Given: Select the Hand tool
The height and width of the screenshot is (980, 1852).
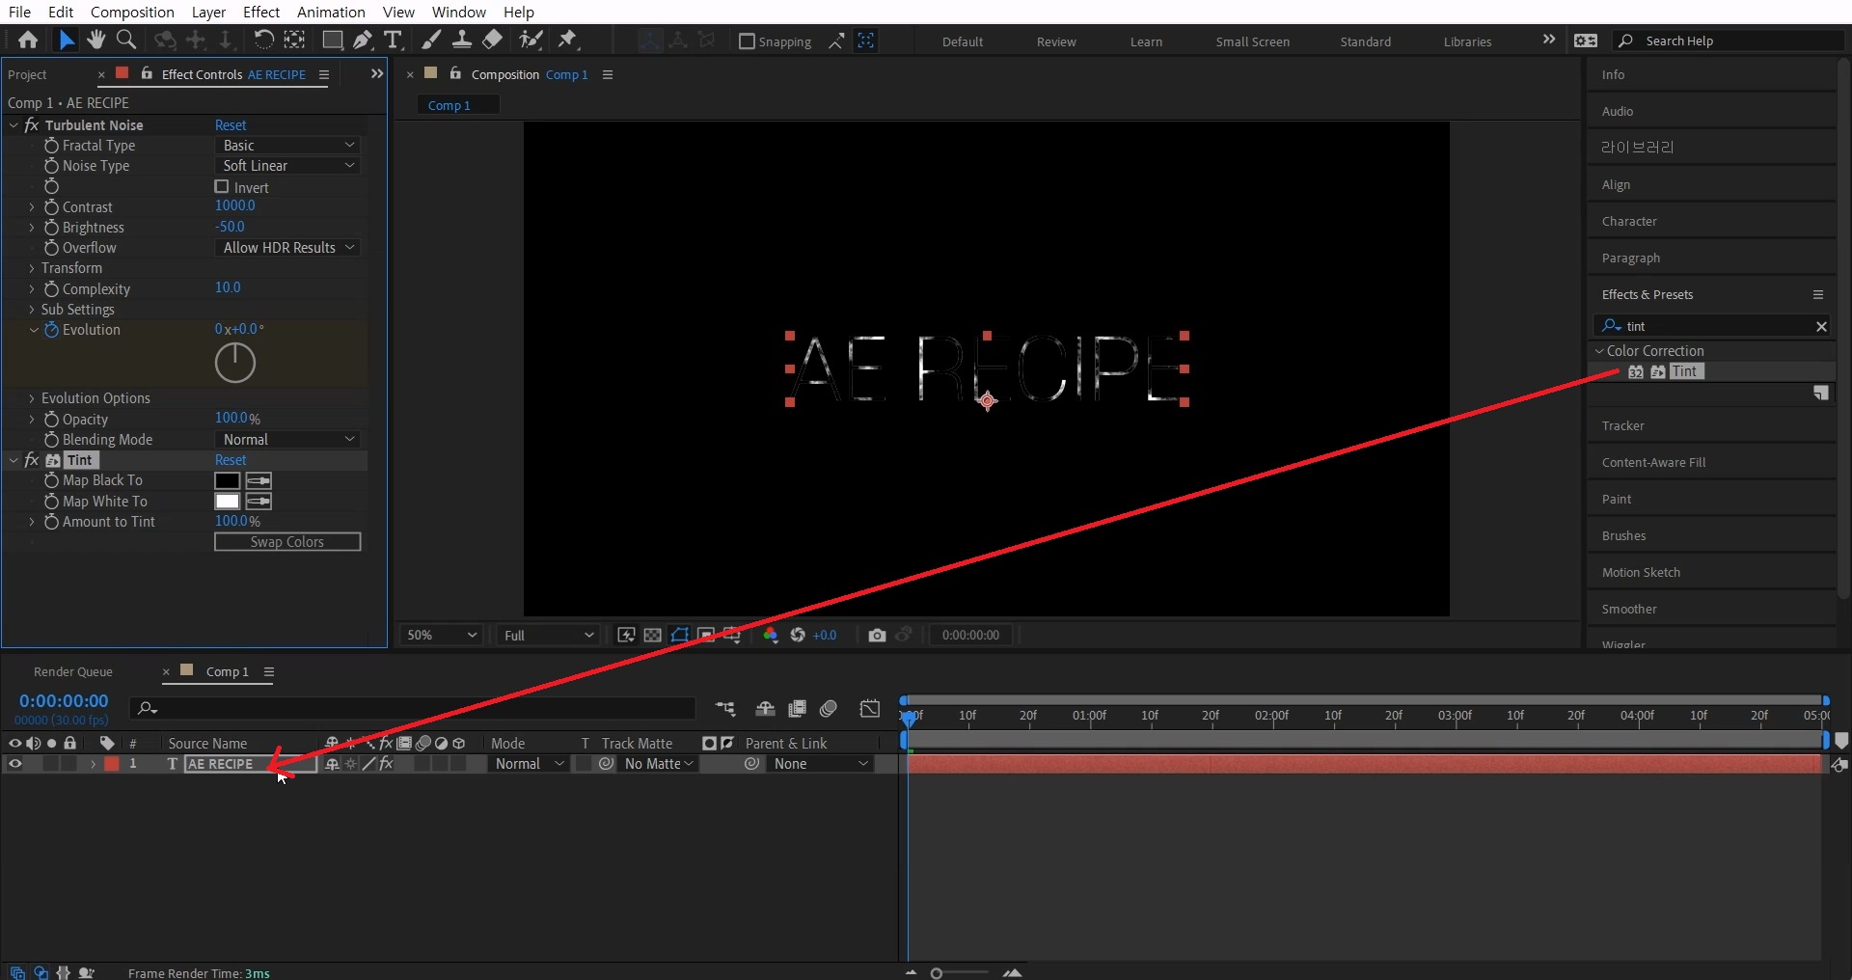Looking at the screenshot, I should [x=95, y=40].
